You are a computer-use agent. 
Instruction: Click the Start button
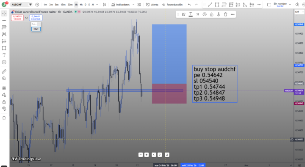point(36,29)
